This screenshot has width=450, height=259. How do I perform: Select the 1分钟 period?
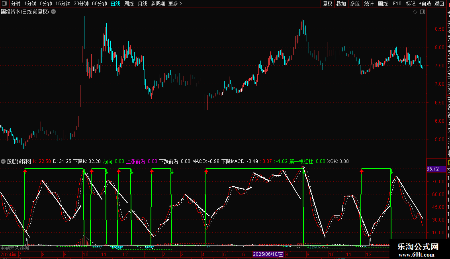click(x=30, y=4)
